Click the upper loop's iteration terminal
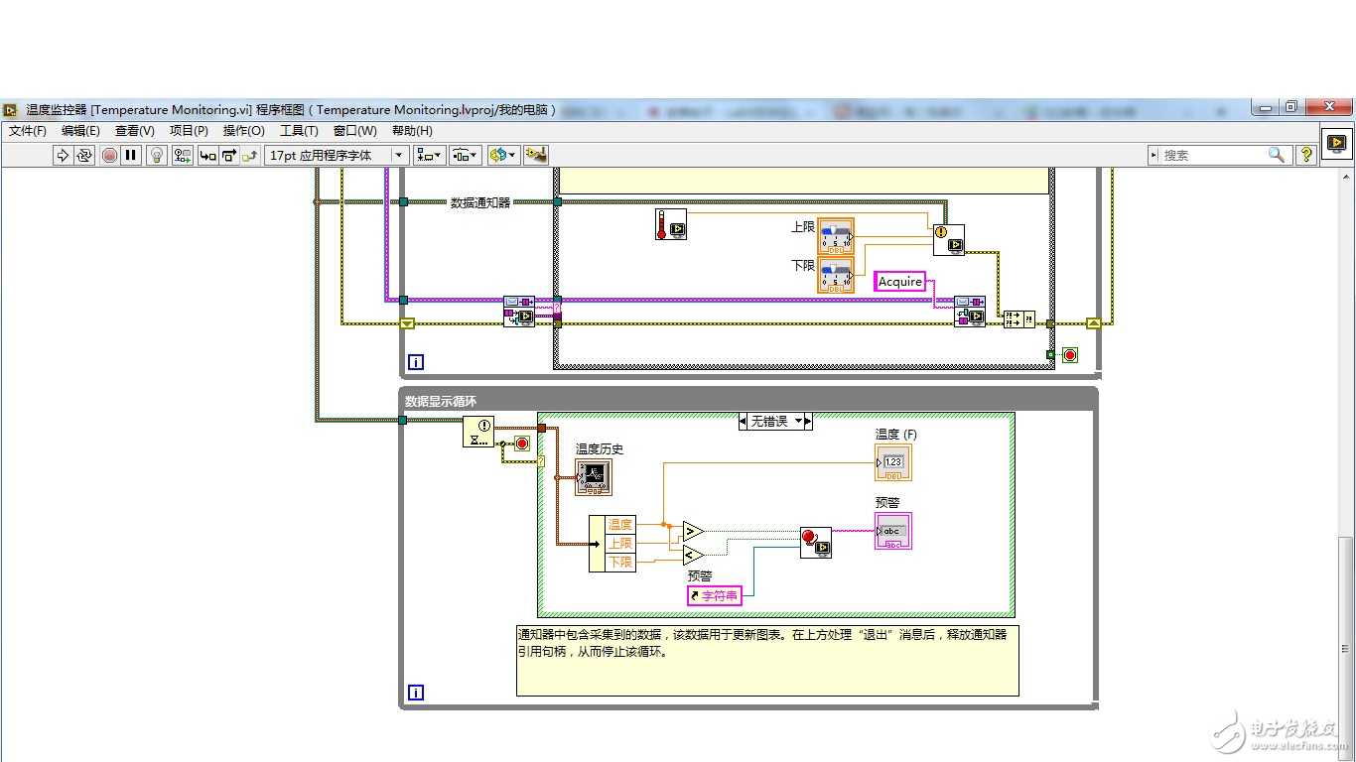Viewport: 1356px width, 762px height. click(x=416, y=360)
